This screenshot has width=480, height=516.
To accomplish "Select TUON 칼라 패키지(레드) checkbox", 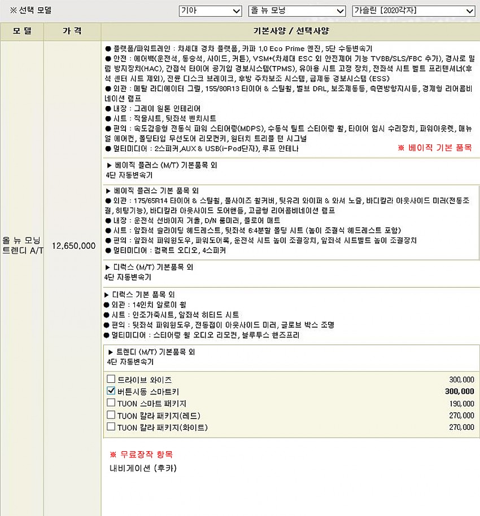I will [x=111, y=416].
